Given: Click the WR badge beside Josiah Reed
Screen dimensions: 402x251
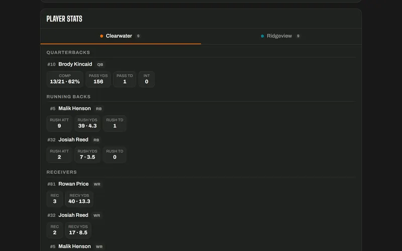Looking at the screenshot, I should [96, 216].
